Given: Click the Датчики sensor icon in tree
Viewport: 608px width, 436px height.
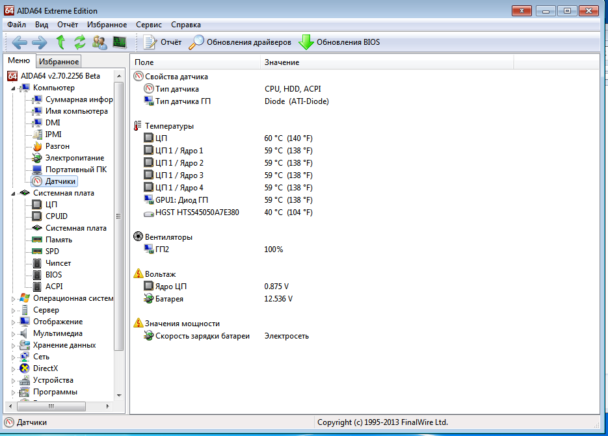Looking at the screenshot, I should point(37,181).
